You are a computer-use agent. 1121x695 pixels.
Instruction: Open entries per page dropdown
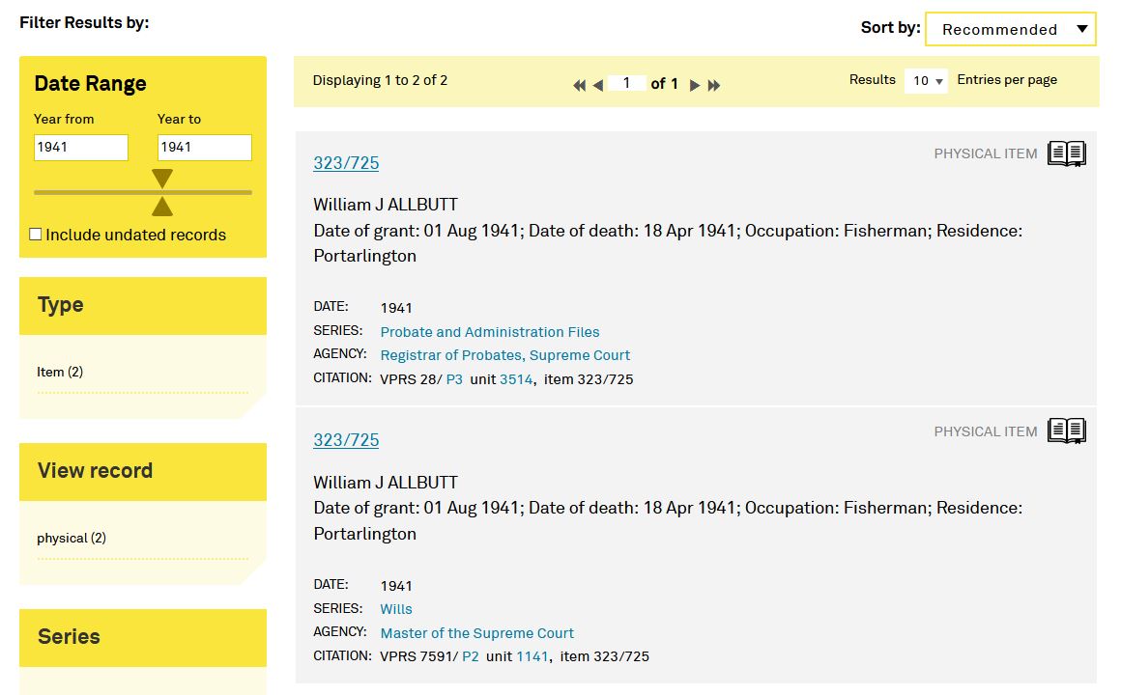tap(927, 81)
